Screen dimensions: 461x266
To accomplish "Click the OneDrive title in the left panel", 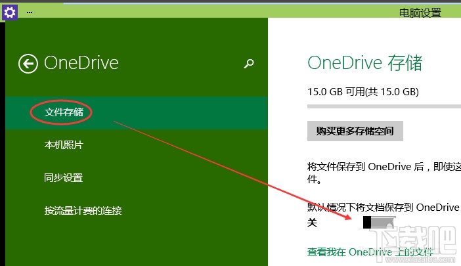I will pos(81,63).
